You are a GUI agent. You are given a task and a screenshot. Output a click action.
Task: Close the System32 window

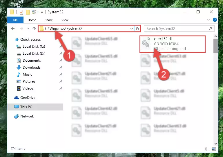coord(211,12)
